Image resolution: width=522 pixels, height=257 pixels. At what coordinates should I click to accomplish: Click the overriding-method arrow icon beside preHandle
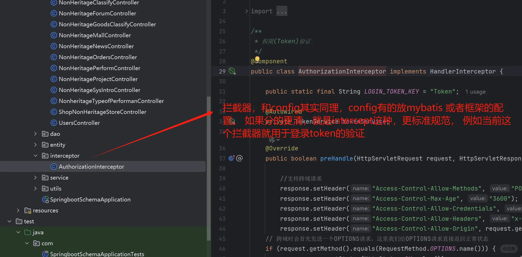(x=231, y=158)
